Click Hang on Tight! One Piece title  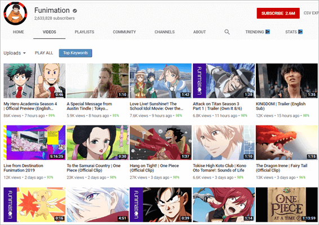click(154, 168)
